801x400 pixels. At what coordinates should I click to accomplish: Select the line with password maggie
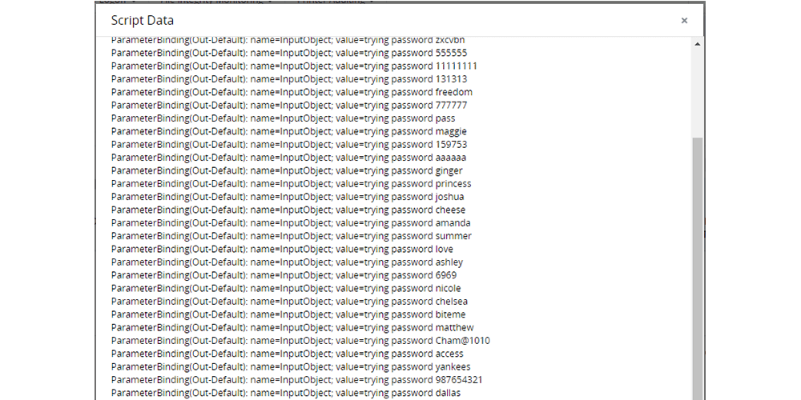289,131
